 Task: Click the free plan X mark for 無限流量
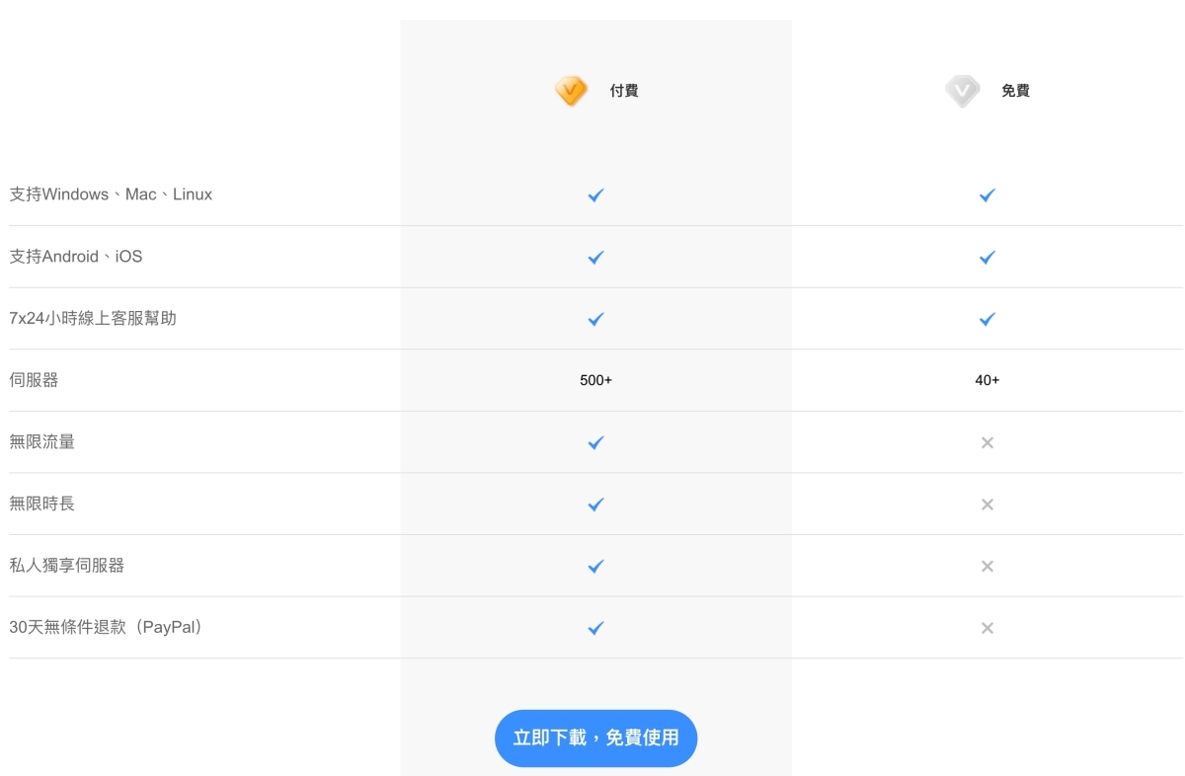point(987,443)
